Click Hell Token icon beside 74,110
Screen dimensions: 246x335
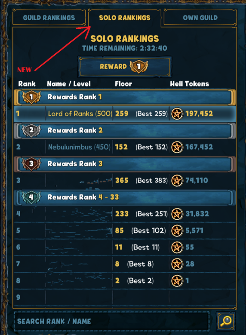tap(177, 181)
